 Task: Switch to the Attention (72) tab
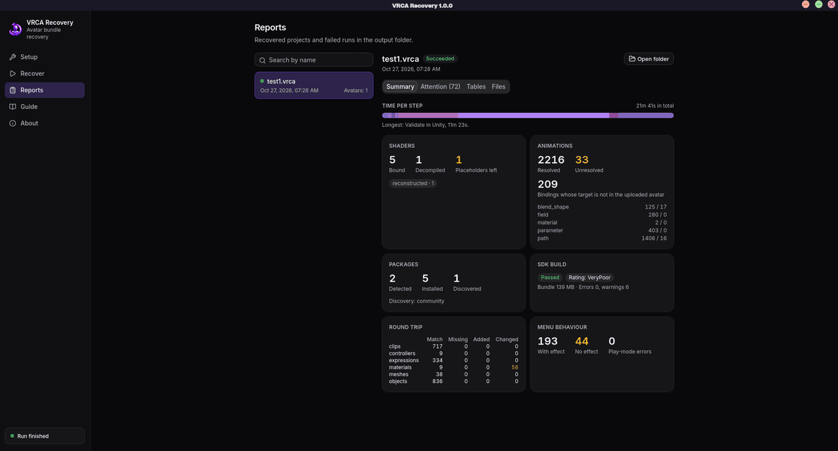click(440, 86)
